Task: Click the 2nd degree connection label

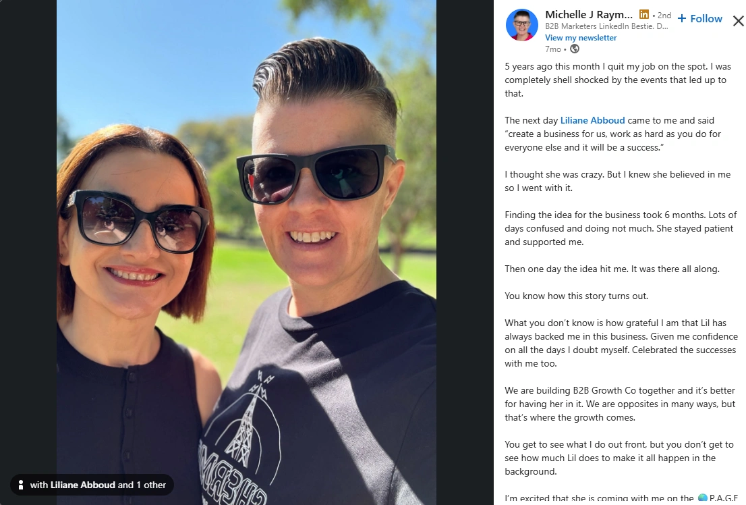Action: pyautogui.click(x=664, y=16)
